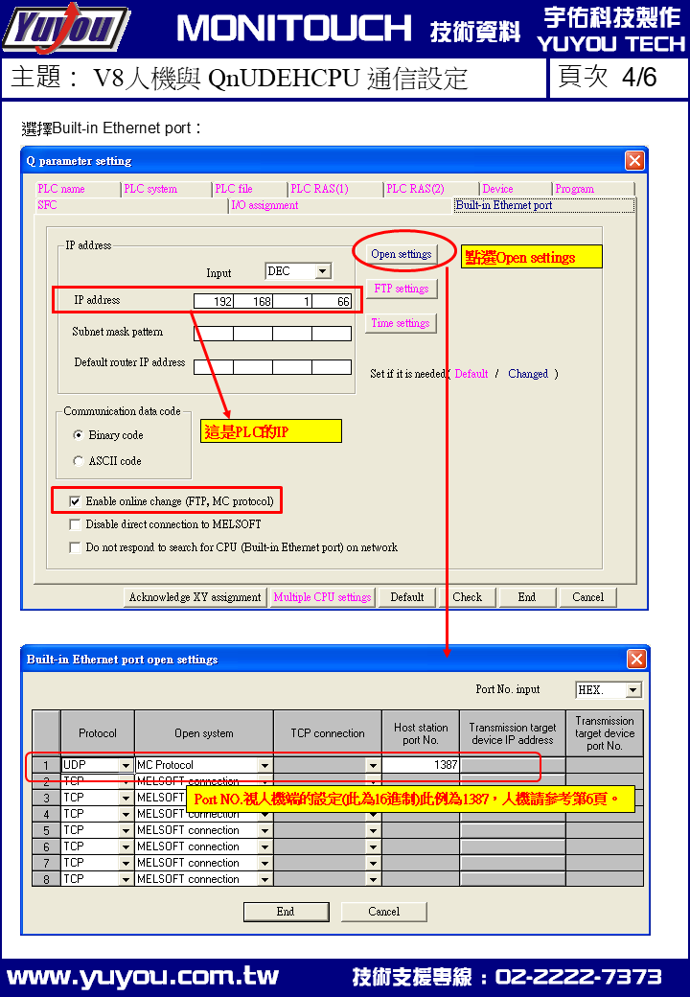This screenshot has width=690, height=997.
Task: Open FTP settings
Action: tap(402, 289)
